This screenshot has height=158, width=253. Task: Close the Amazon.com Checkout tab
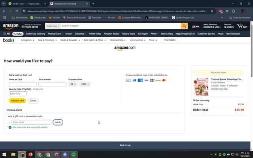point(87,4)
